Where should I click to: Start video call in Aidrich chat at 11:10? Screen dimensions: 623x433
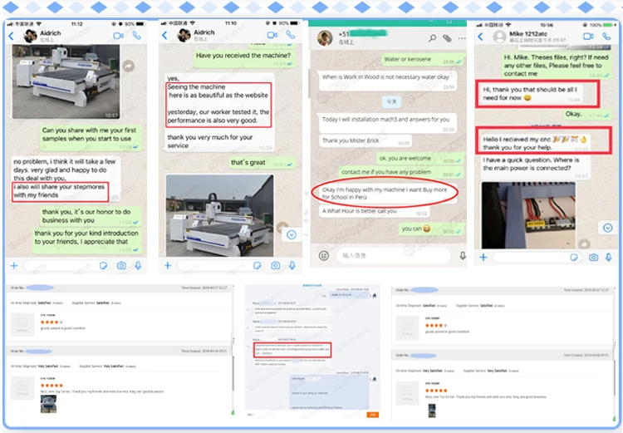click(x=272, y=35)
